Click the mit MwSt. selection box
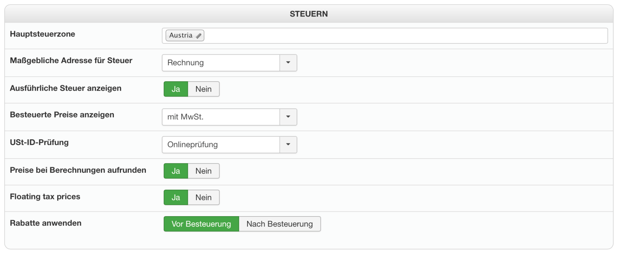621x256 pixels. coord(221,117)
